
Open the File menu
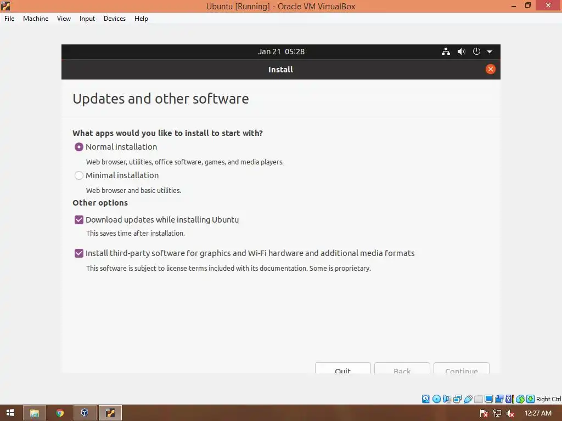(x=9, y=19)
